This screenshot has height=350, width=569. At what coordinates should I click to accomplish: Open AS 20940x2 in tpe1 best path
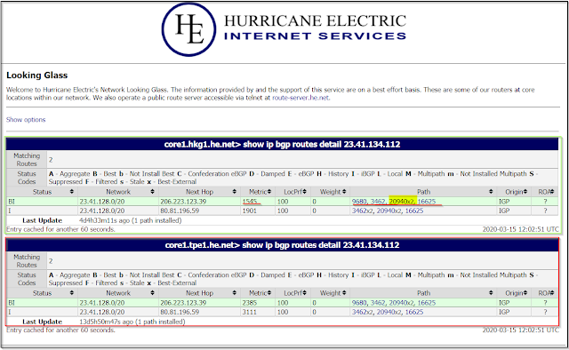(401, 303)
